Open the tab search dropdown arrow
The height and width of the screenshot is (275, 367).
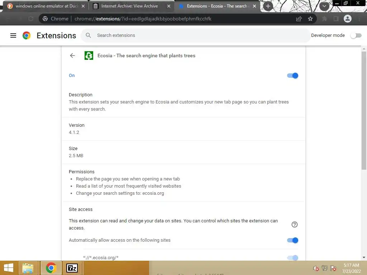pyautogui.click(x=324, y=6)
